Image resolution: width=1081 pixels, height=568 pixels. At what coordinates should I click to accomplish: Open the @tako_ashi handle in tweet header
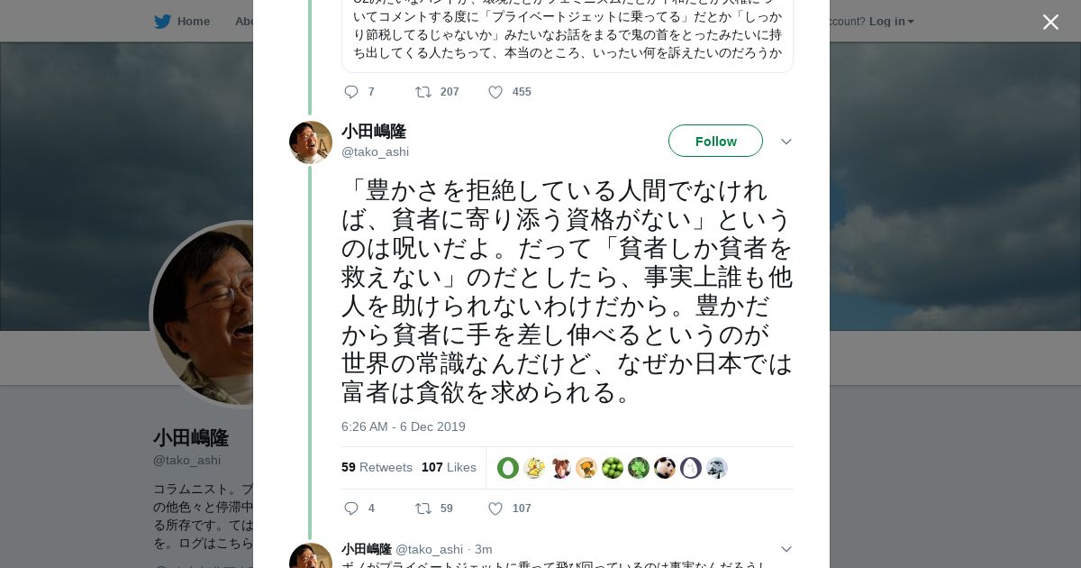coord(375,151)
